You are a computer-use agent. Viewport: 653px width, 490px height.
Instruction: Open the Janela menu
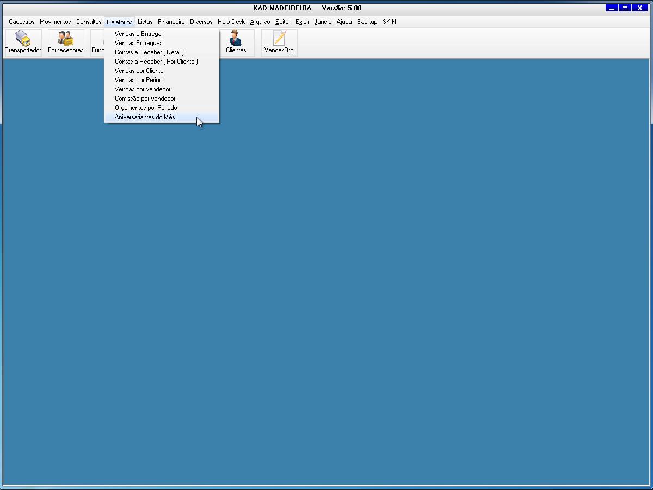pyautogui.click(x=323, y=22)
